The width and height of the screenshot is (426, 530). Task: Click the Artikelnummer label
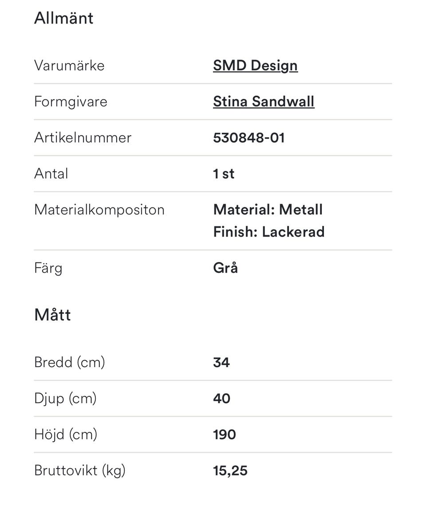click(x=83, y=138)
